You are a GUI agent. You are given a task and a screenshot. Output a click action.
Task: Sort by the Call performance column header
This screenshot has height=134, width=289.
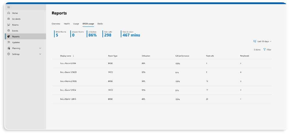[x=182, y=56]
